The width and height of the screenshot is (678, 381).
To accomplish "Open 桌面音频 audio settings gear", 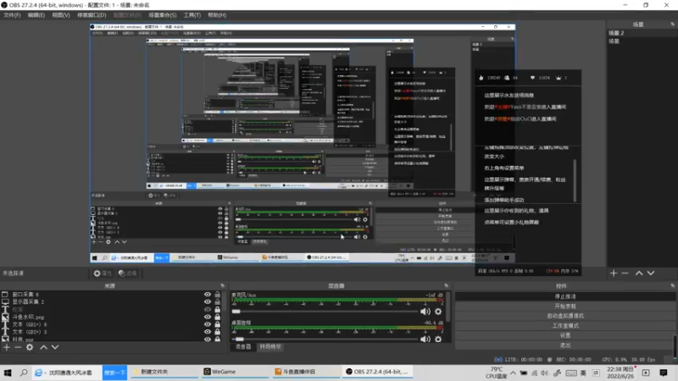I will click(x=438, y=340).
